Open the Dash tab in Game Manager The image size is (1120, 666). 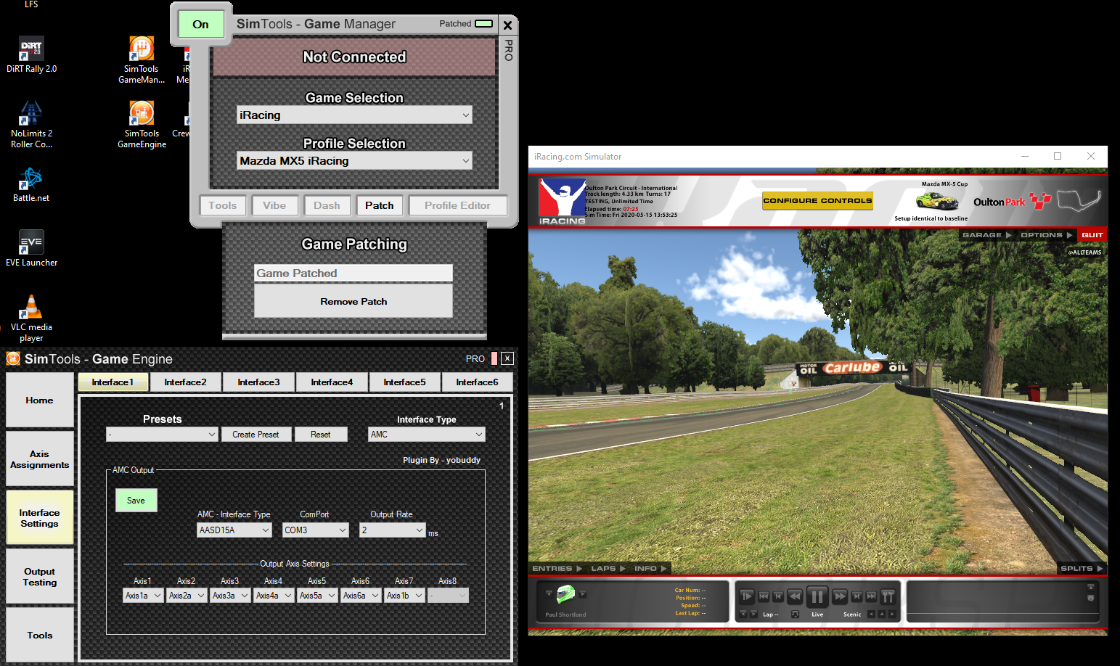pyautogui.click(x=327, y=205)
